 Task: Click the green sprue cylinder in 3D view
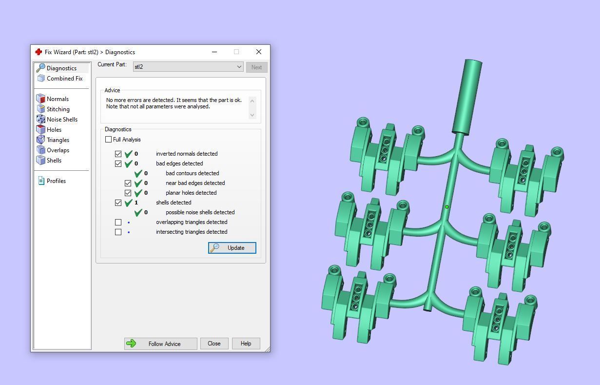(x=467, y=97)
